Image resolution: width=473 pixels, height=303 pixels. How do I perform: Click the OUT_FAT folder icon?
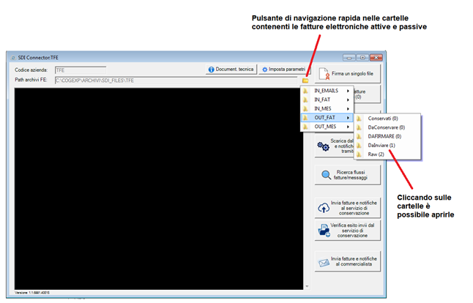click(305, 118)
